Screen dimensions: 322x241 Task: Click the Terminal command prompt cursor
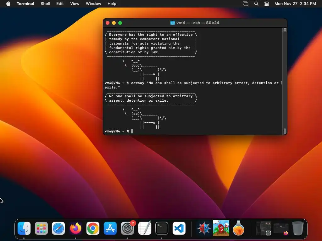tap(132, 131)
